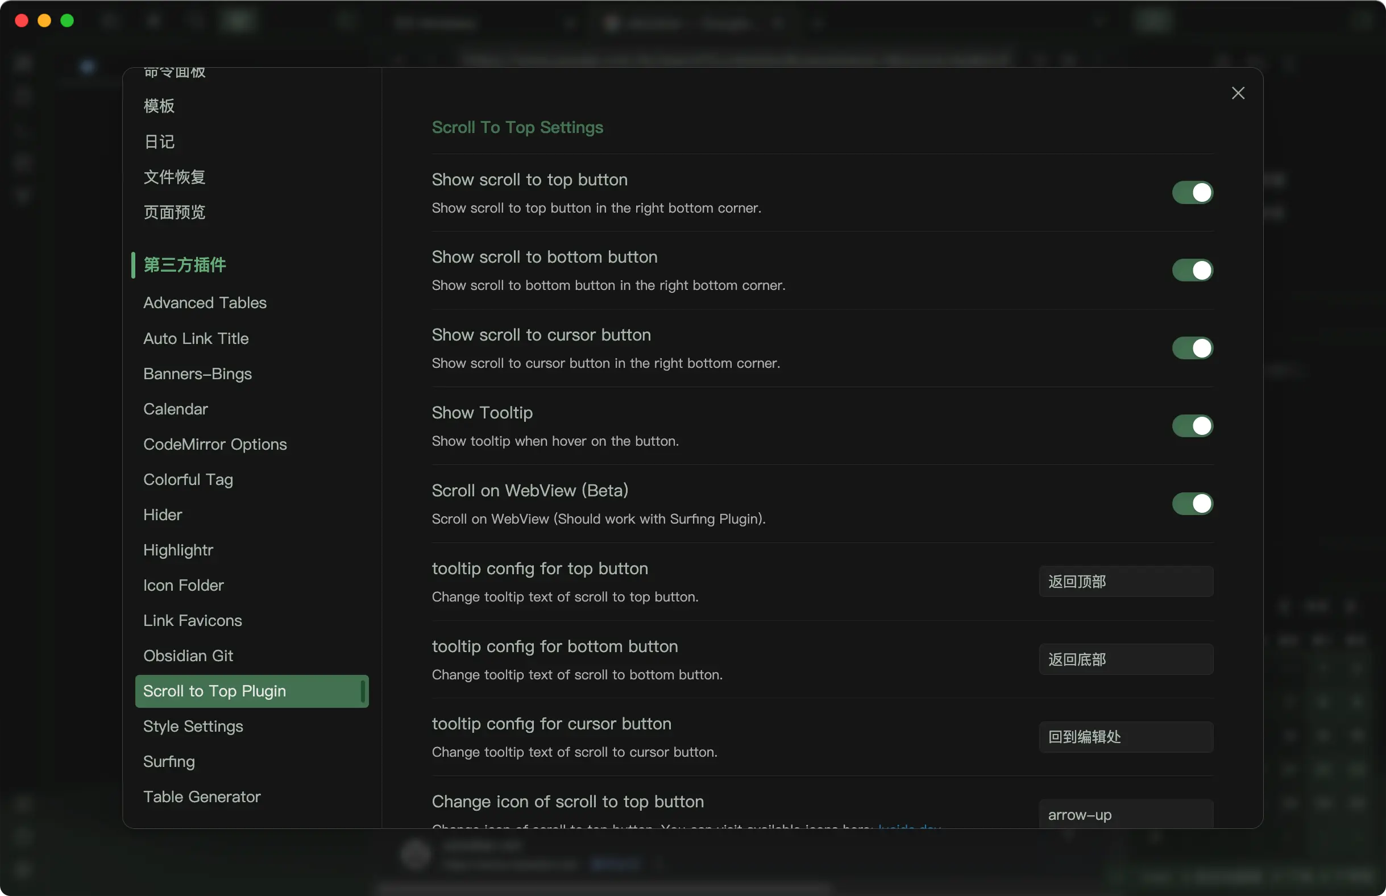
Task: Go to Style Settings section
Action: 193,727
